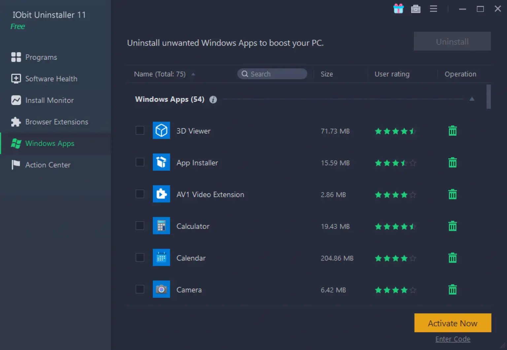Click the Action Center flag icon

click(16, 165)
